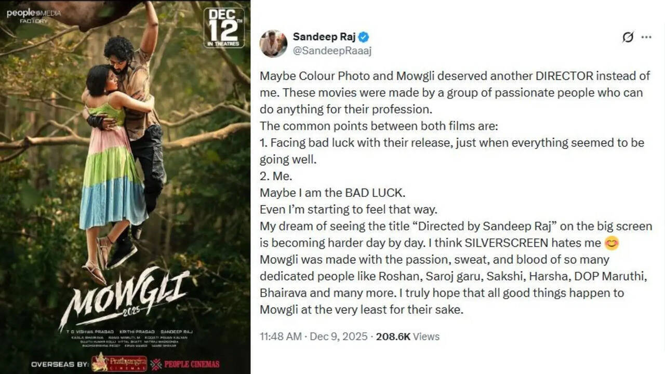The width and height of the screenshot is (665, 374).
Task: Click the Grok slashed-circle icon
Action: (x=628, y=37)
